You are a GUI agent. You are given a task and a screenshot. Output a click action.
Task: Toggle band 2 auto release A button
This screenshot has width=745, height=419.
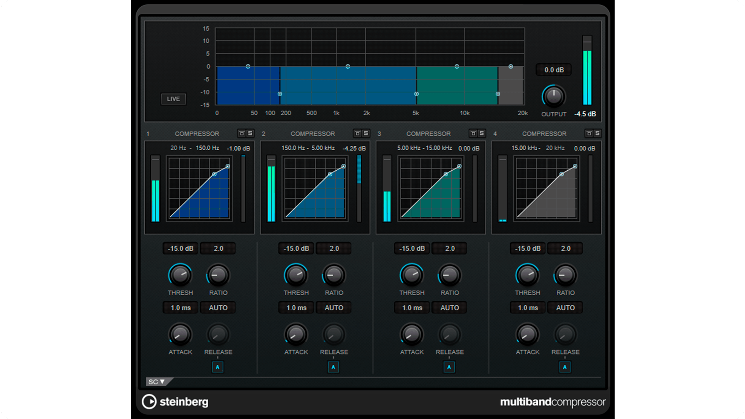pyautogui.click(x=333, y=367)
